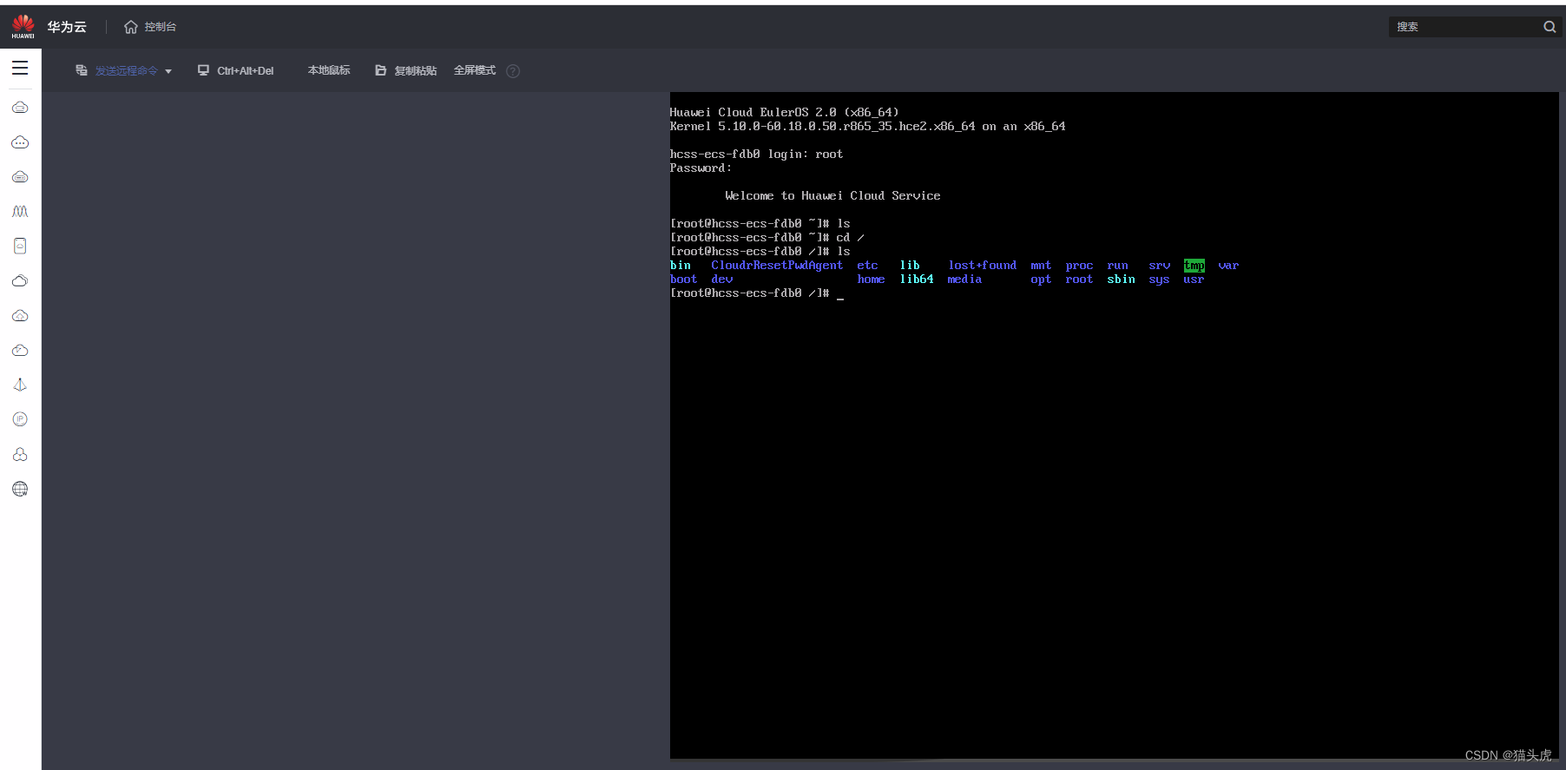This screenshot has width=1566, height=770.
Task: Click the 'cd /' command line in the terminal
Action: tap(767, 238)
